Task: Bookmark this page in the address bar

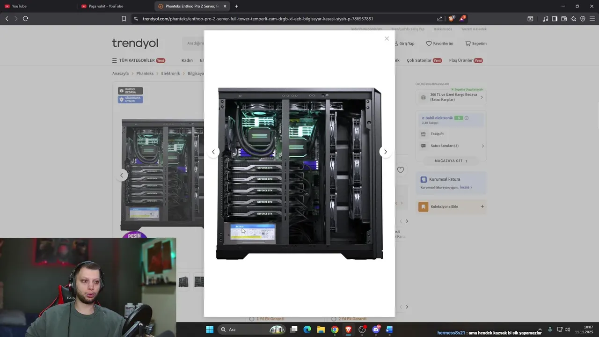Action: [x=124, y=19]
